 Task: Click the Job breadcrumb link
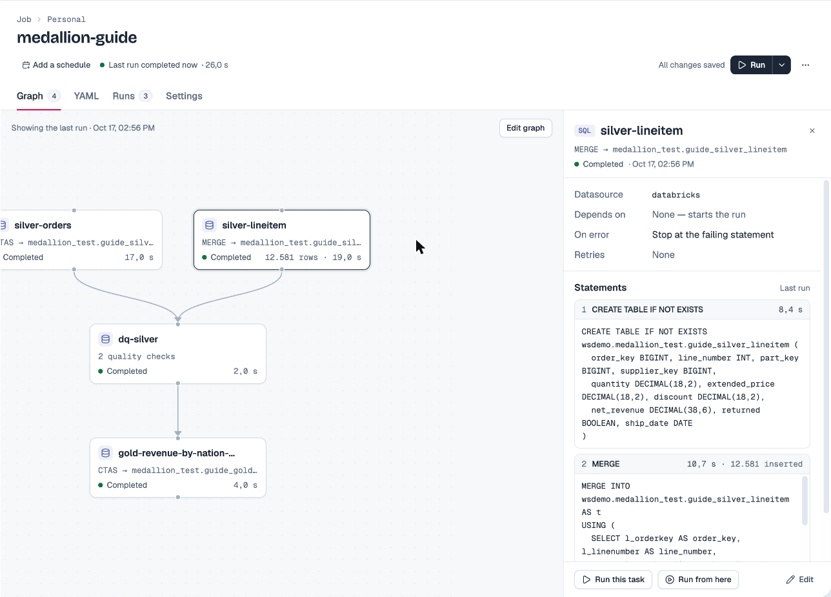coord(24,19)
